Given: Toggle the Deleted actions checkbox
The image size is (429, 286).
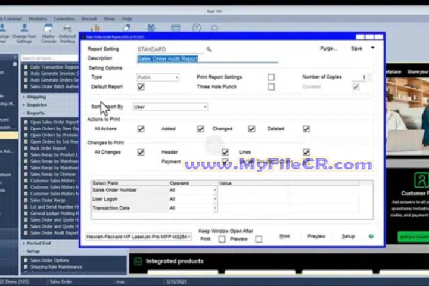Looking at the screenshot, I should [x=306, y=129].
